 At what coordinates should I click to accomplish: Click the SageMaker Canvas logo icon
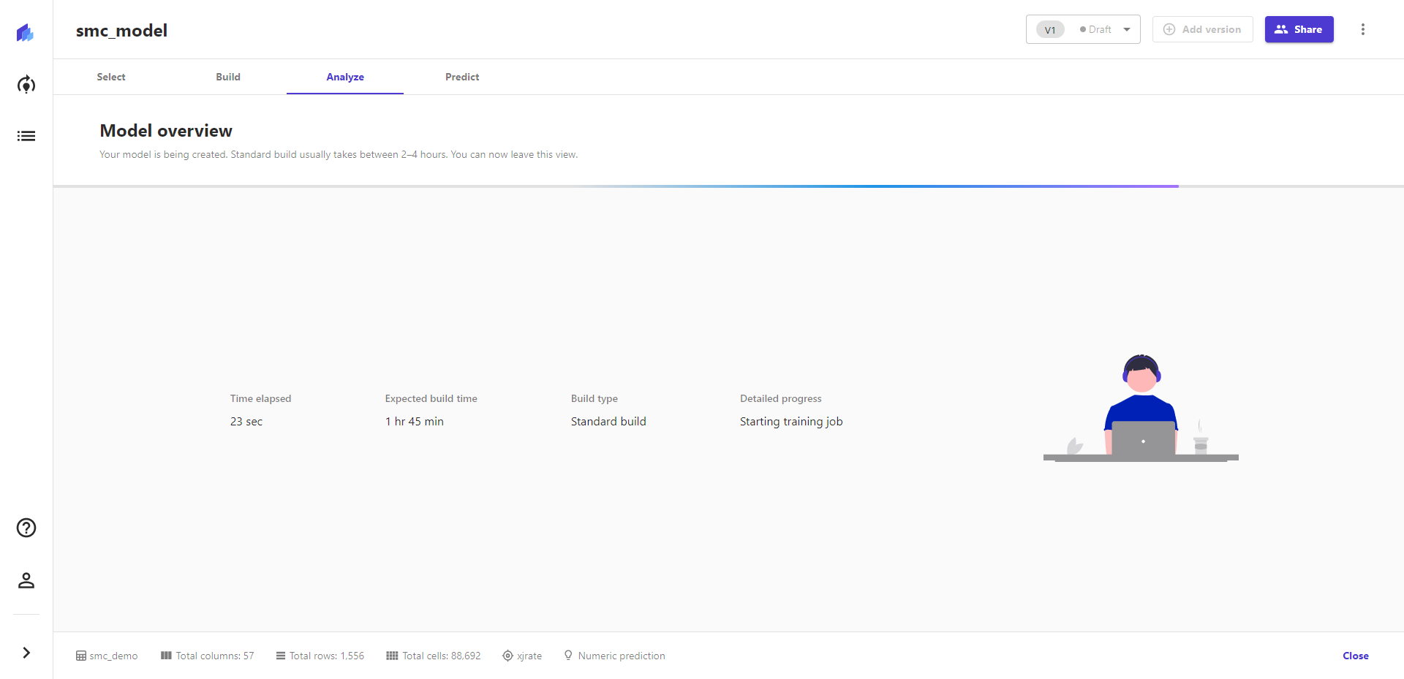pyautogui.click(x=26, y=33)
